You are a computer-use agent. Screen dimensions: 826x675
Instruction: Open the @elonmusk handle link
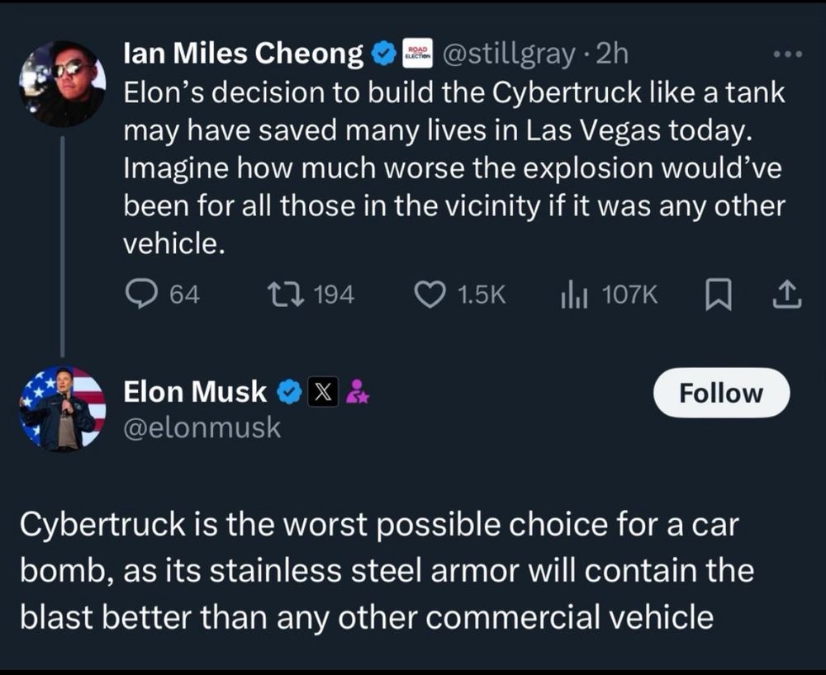pos(202,427)
